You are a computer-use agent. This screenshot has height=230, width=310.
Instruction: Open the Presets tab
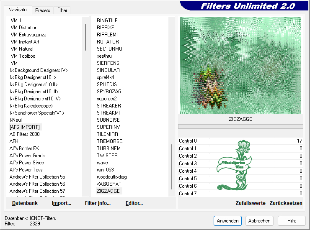click(x=42, y=10)
